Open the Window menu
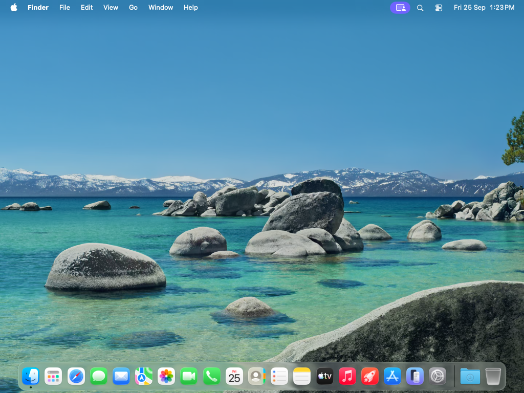Screen dimensions: 524x393 (160, 7)
